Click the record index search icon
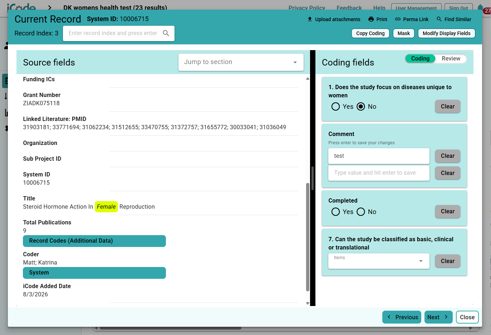Screen dimensions: 491x335 (166, 33)
